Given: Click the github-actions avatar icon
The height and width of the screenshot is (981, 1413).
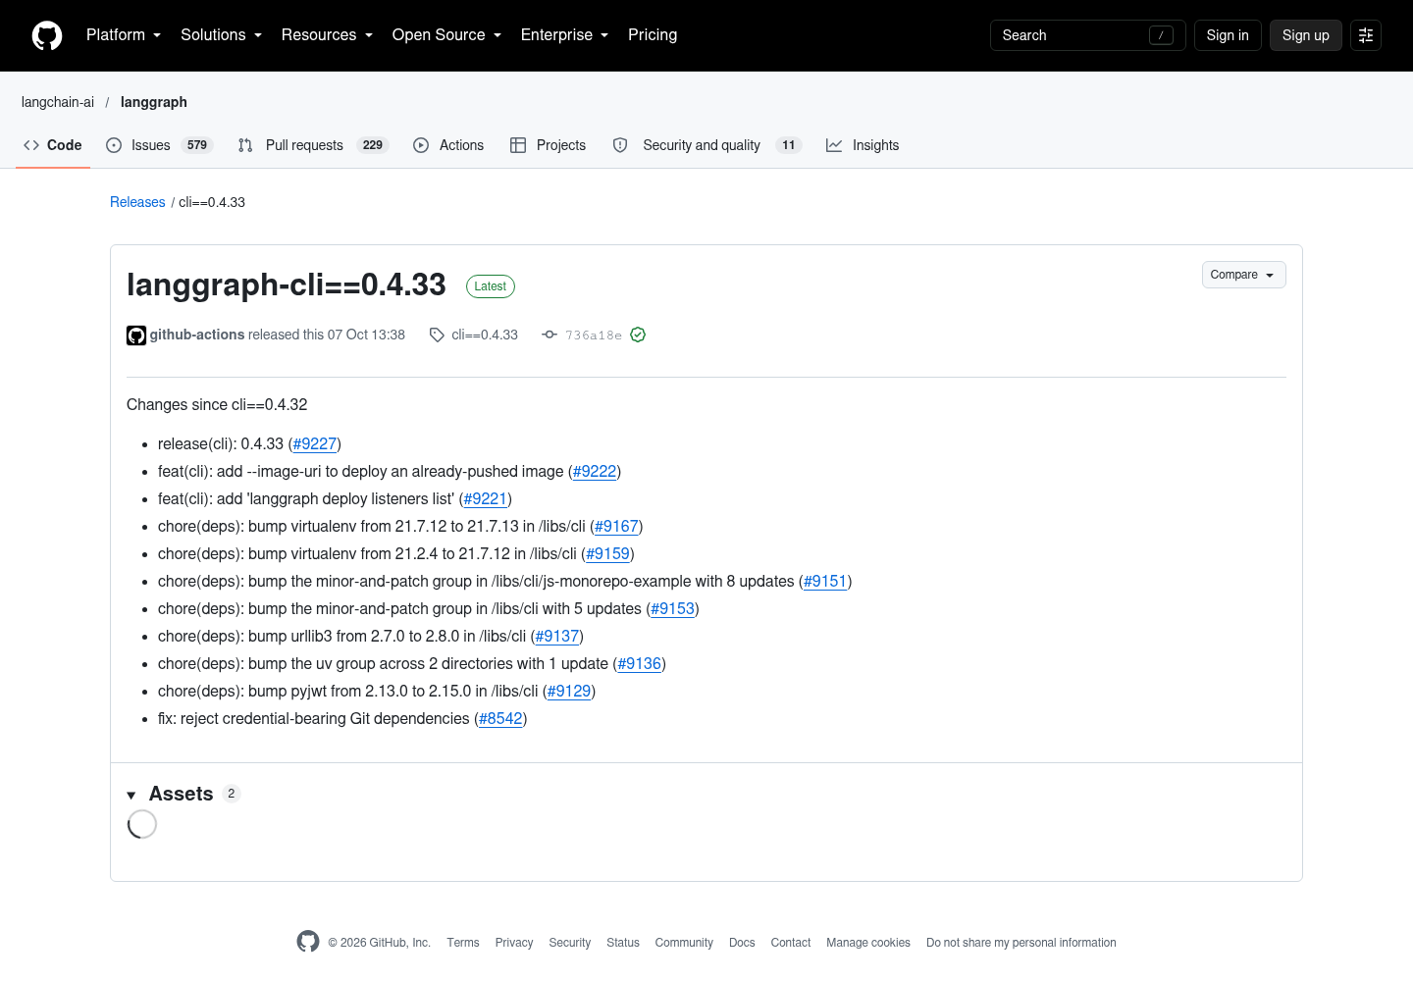Looking at the screenshot, I should pos(136,336).
